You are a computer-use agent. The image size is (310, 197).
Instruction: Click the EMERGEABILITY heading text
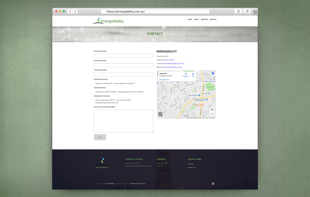click(167, 51)
